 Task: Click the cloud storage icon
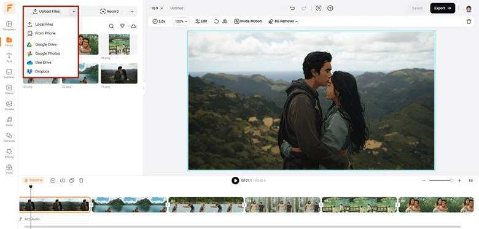click(x=133, y=26)
